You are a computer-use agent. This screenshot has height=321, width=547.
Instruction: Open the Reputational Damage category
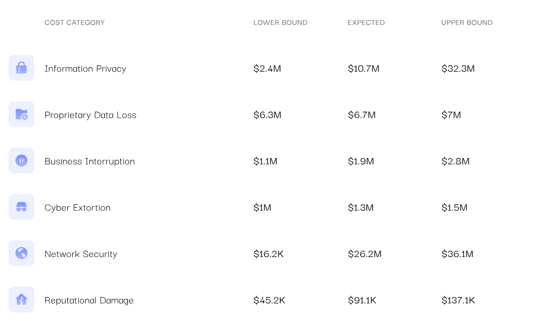(89, 301)
